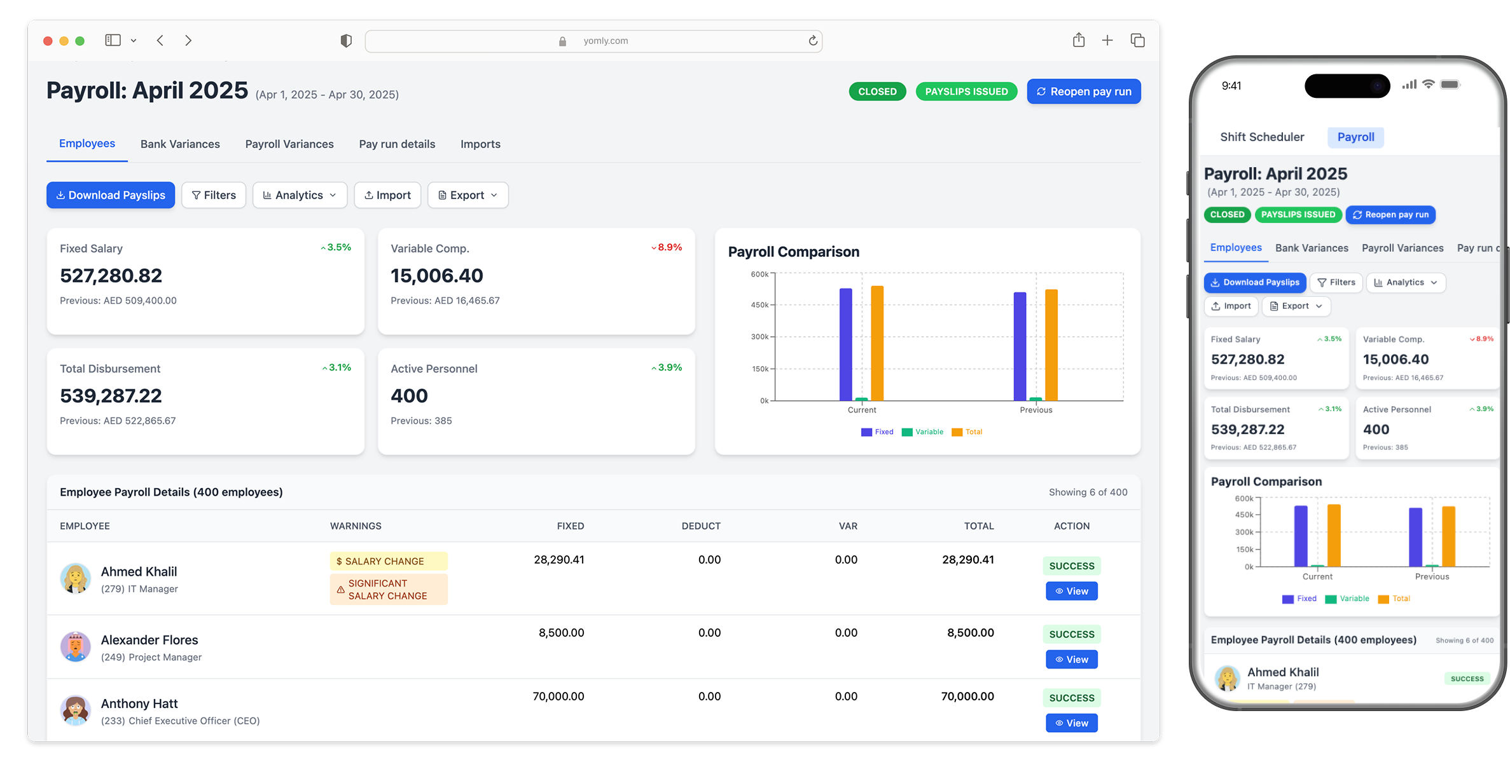Open the Imports tab
Image resolution: width=1510 pixels, height=767 pixels.
pos(480,144)
